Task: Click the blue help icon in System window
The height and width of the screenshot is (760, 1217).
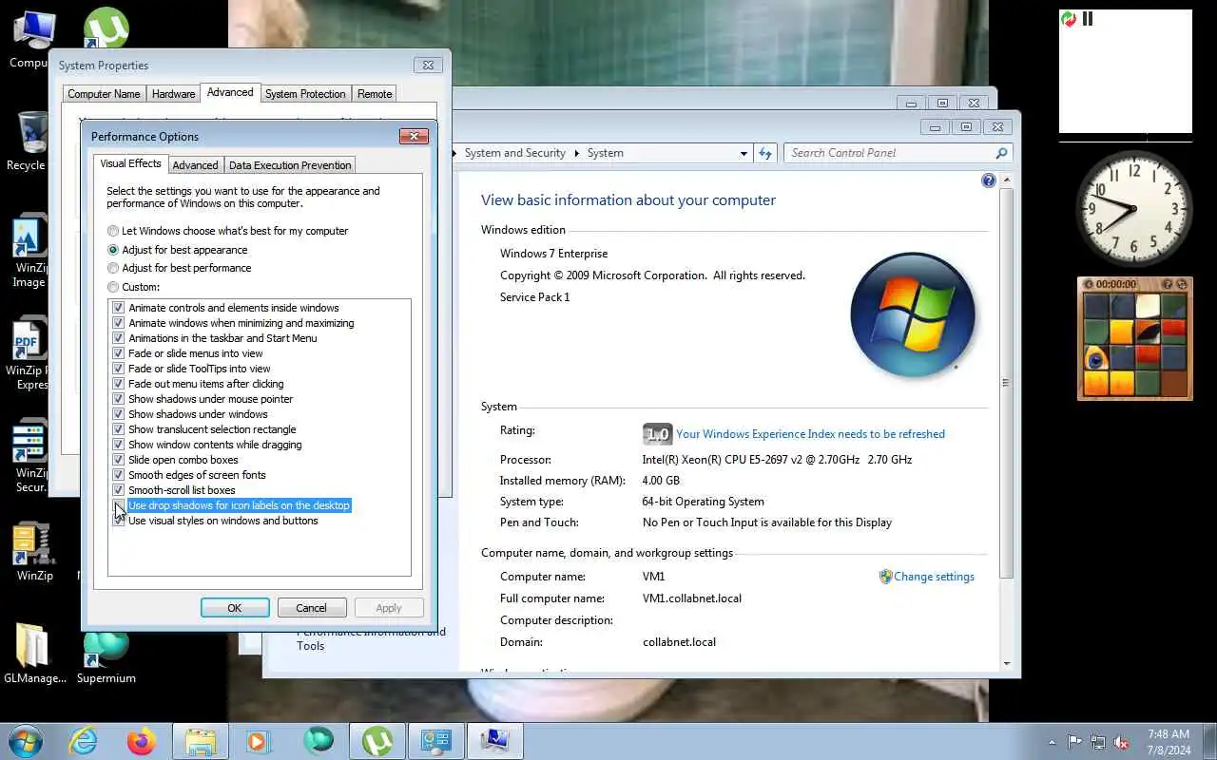Action: pos(989,180)
